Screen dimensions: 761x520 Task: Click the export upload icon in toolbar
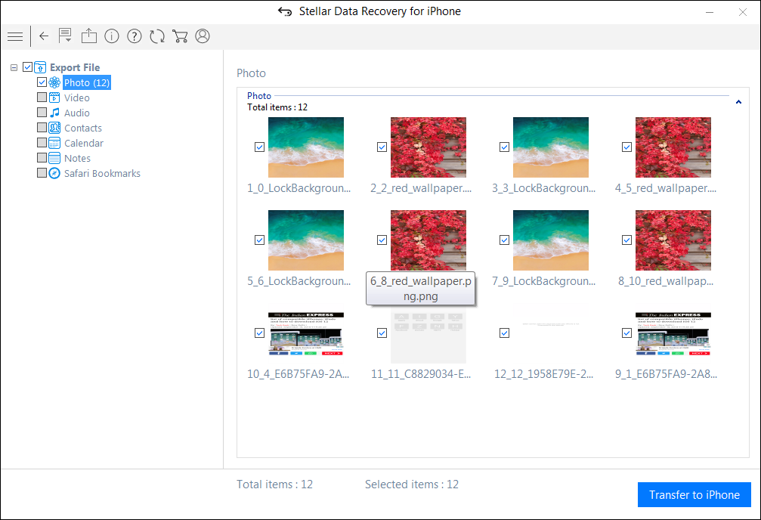(x=89, y=36)
